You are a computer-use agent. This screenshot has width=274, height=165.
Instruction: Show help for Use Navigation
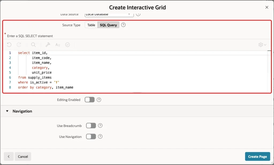100,137
